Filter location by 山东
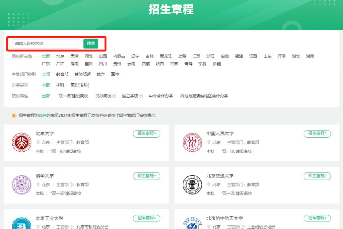 (x=267, y=56)
